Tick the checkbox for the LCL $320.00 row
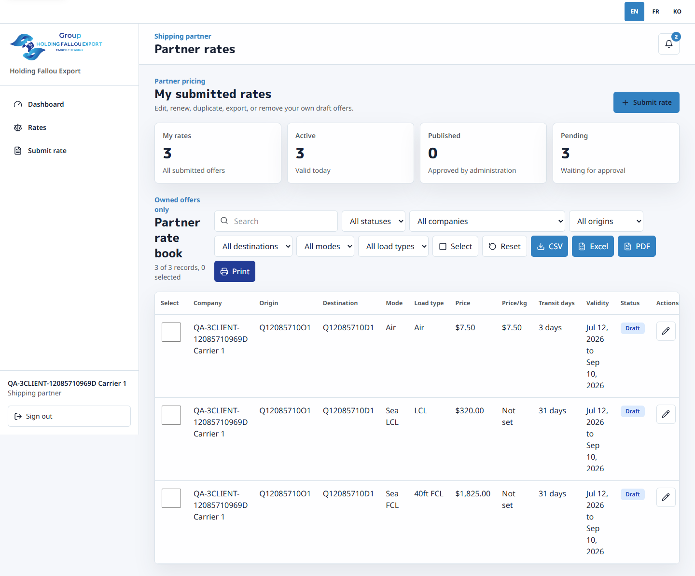This screenshot has height=576, width=695. click(171, 415)
